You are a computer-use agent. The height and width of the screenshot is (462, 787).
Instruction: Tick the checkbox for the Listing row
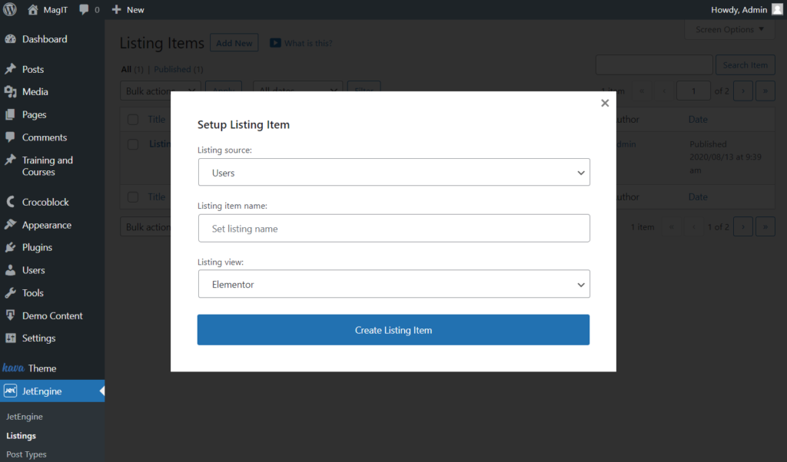133,144
